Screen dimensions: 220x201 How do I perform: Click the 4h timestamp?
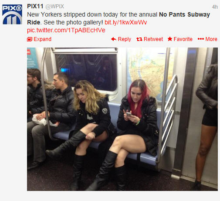[x=215, y=7]
